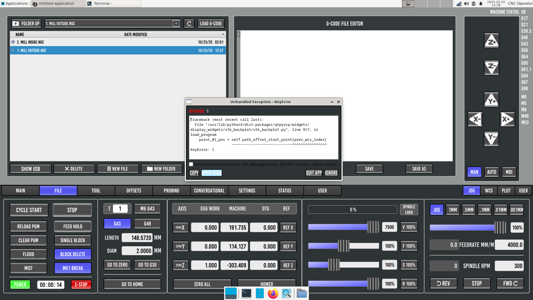533x300 pixels.
Task: Jog the X- axis arrow
Action: 475,119
